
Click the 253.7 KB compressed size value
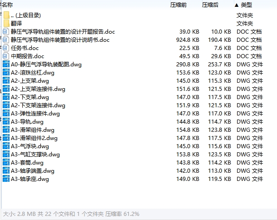(219, 65)
